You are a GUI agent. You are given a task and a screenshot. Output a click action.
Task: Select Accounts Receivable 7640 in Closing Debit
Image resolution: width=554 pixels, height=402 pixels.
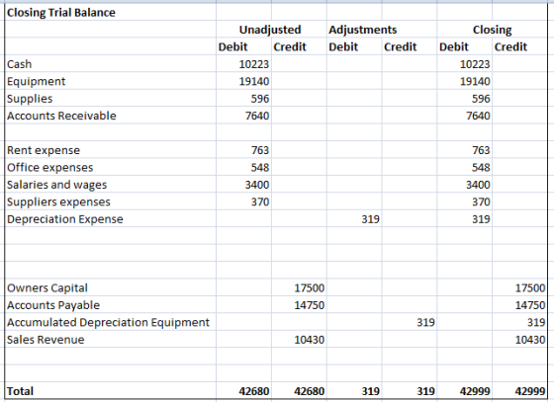pyautogui.click(x=478, y=116)
